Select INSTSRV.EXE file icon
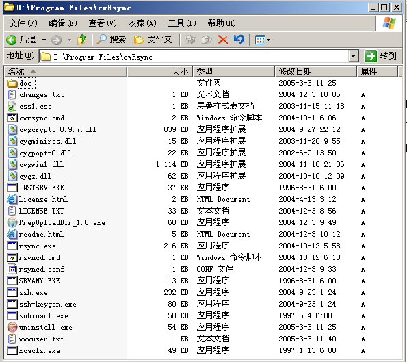This screenshot has height=362, width=407. point(12,188)
